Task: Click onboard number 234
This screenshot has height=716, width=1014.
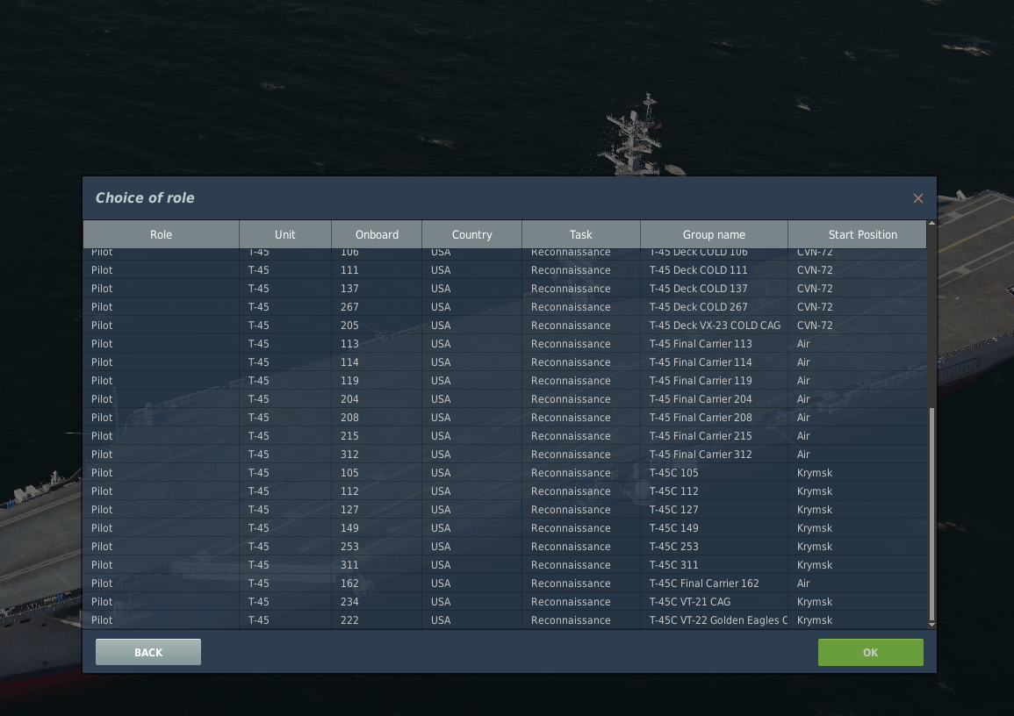Action: pos(349,602)
